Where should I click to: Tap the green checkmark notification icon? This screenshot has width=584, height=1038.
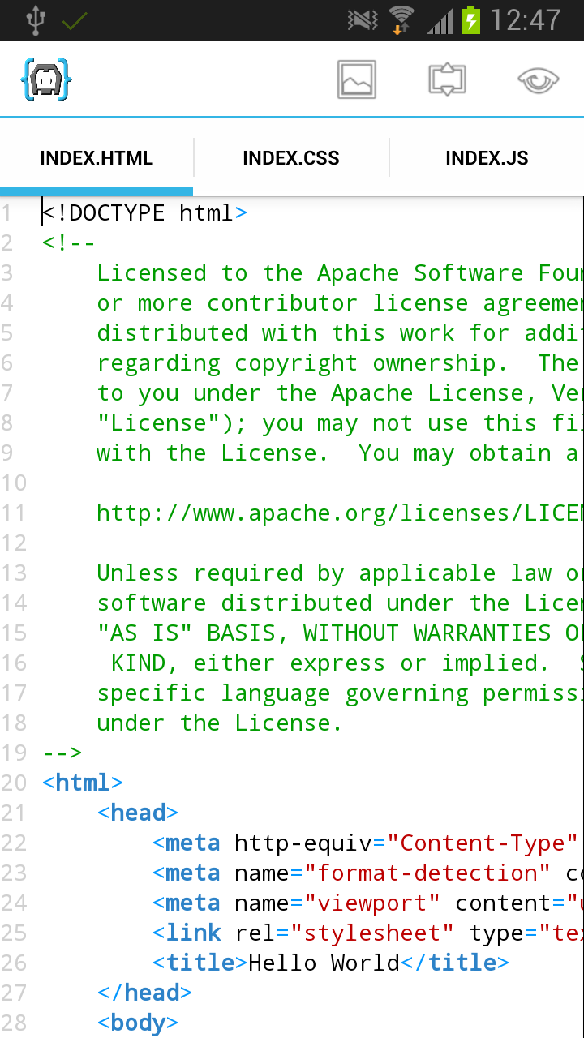[75, 21]
